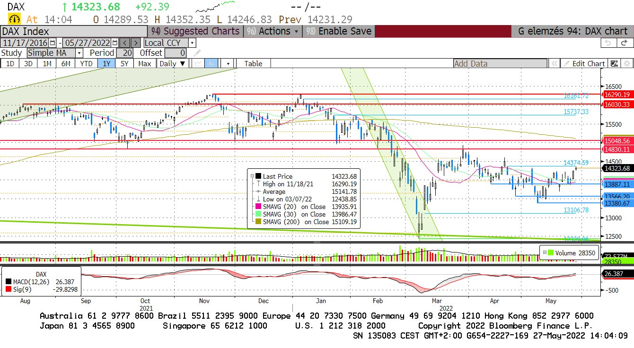
Task: Switch to Table view
Action: [253, 63]
